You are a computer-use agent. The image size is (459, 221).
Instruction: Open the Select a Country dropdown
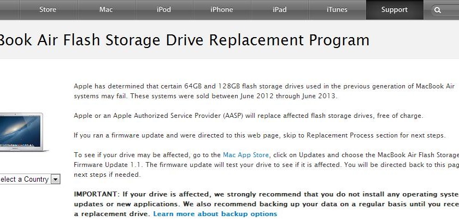pyautogui.click(x=30, y=179)
